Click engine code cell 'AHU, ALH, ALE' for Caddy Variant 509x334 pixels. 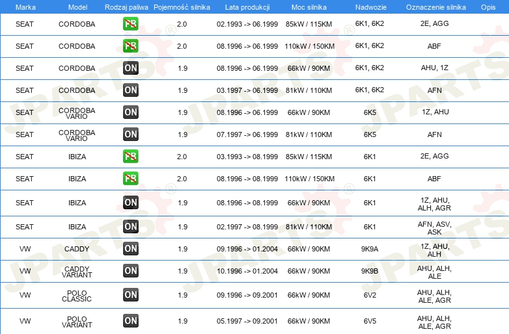(x=434, y=272)
